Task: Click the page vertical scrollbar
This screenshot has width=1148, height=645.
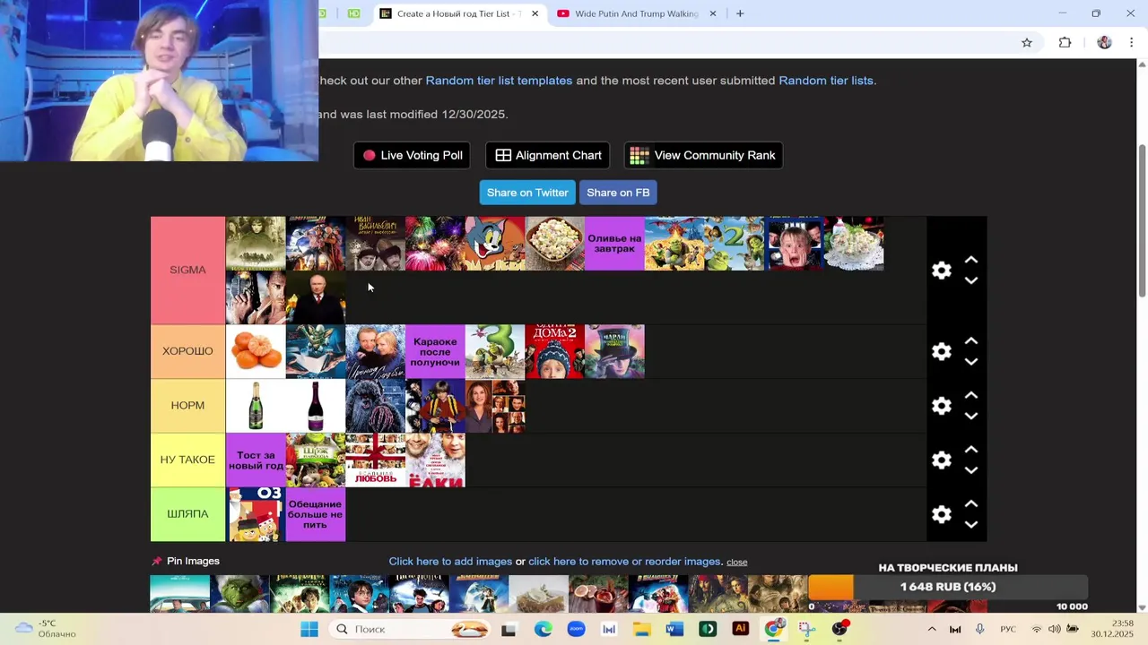Action: coord(1142,219)
